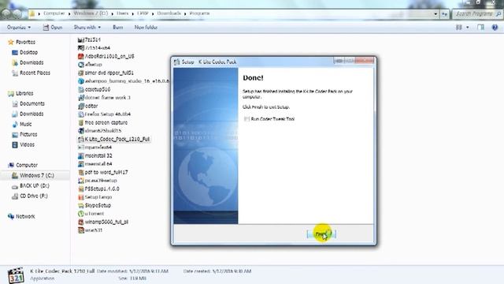Select the uTorrent file icon
The height and width of the screenshot is (284, 504).
(x=81, y=214)
